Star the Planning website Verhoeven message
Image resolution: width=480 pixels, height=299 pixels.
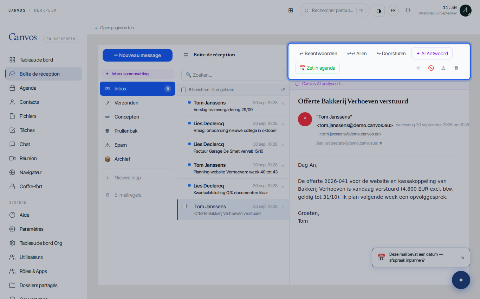[283, 165]
